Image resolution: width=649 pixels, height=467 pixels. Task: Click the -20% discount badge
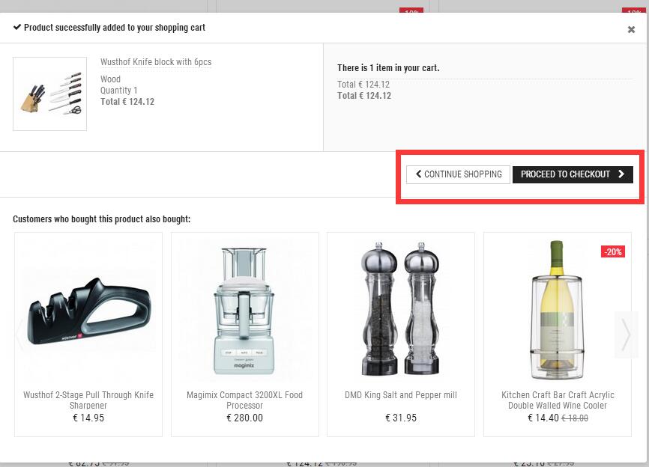point(613,251)
